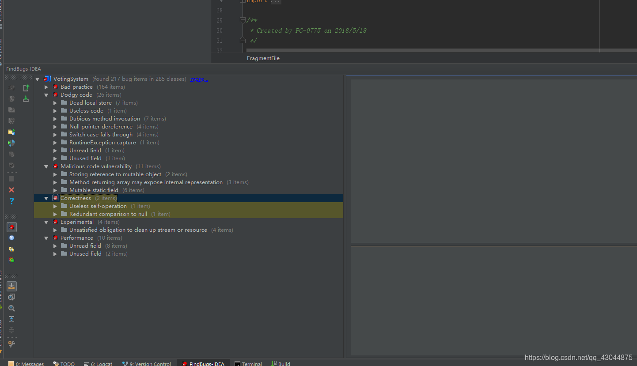
Task: Toggle the preview magnifier button
Action: click(x=11, y=297)
